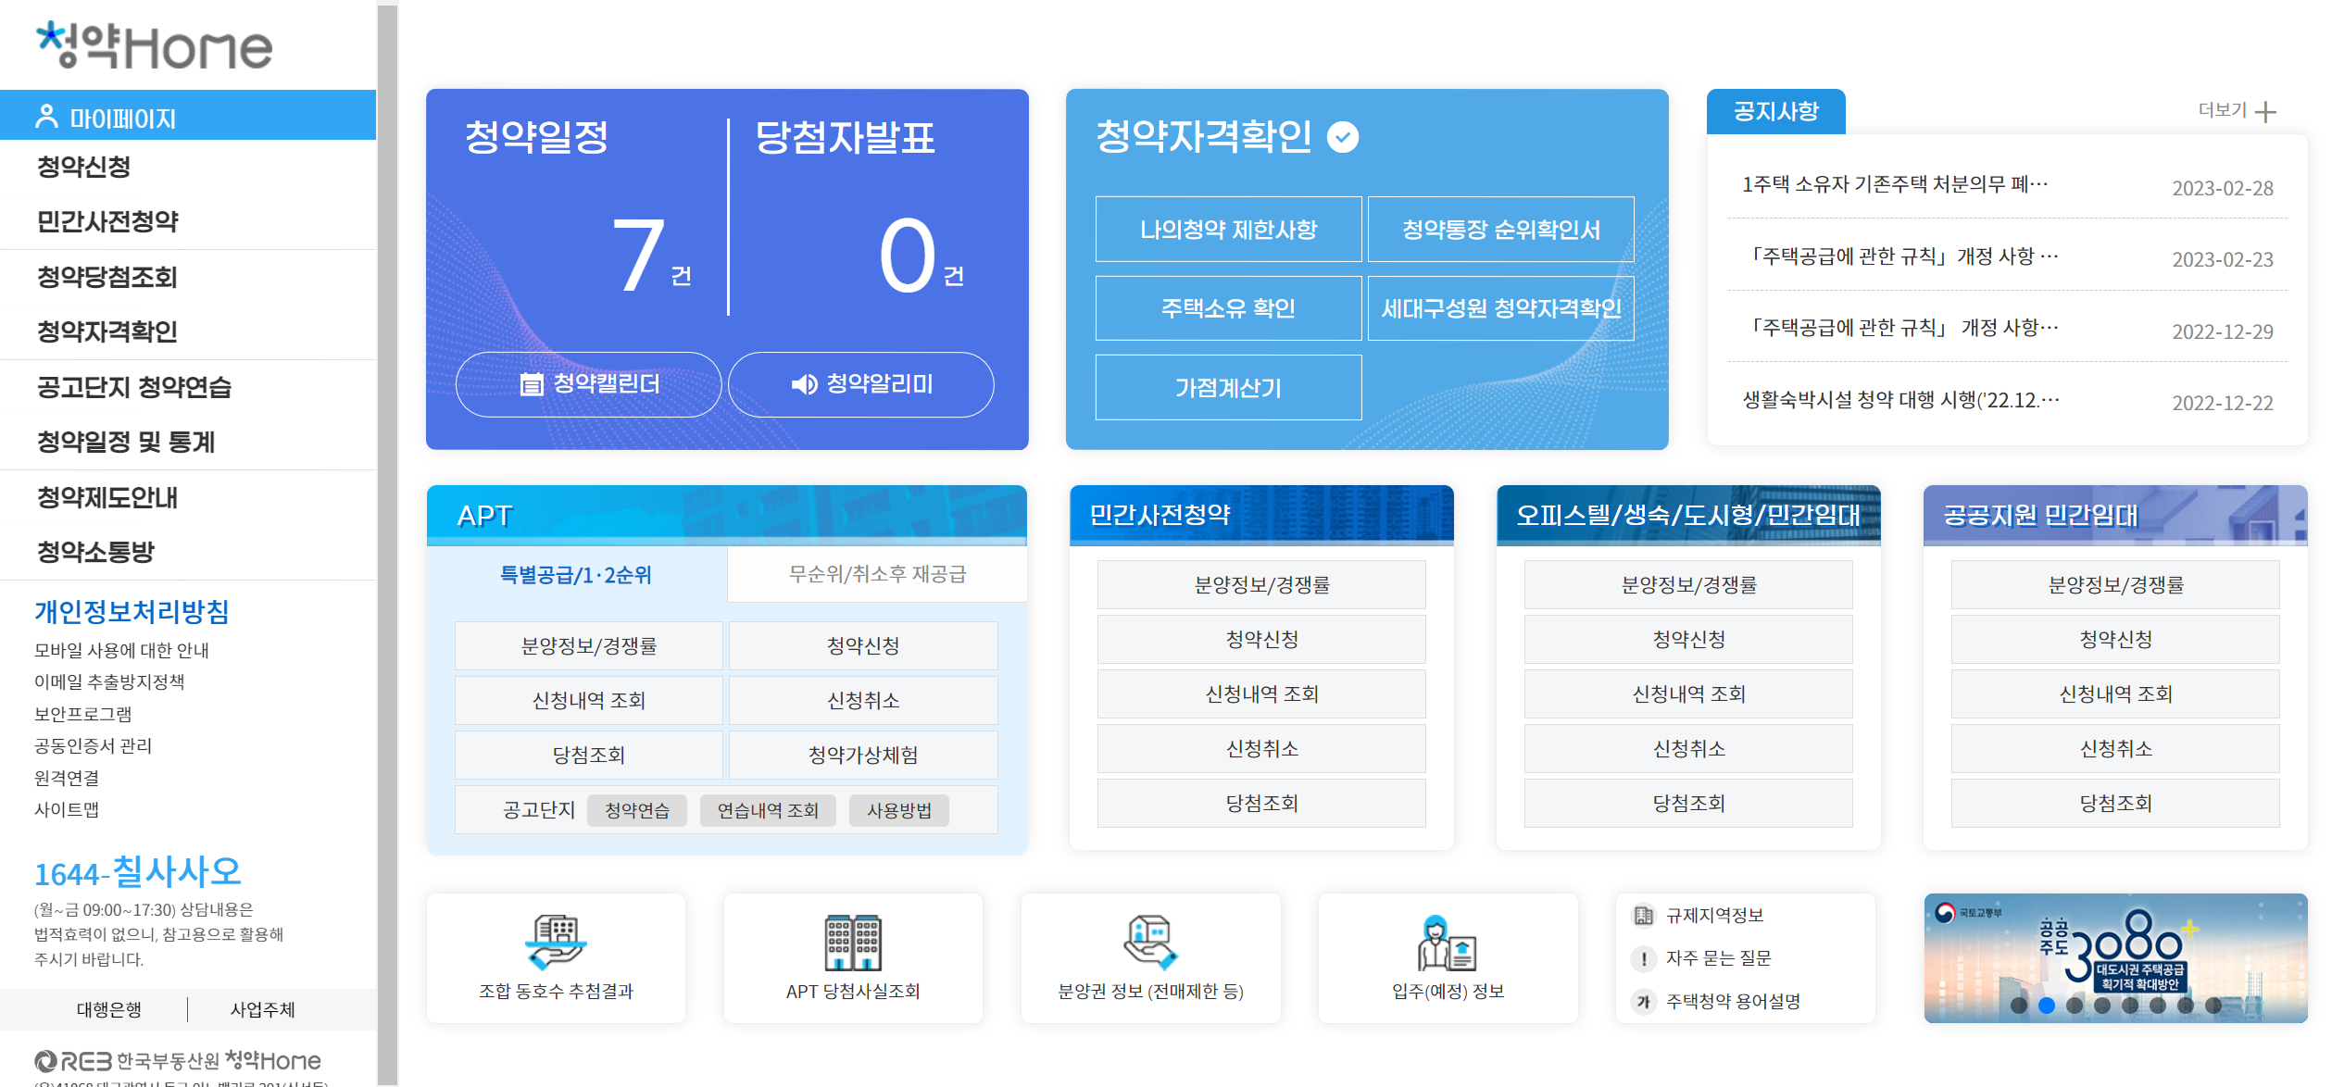2332x1087 pixels.
Task: Select the last carousel dot on banner
Action: (x=2213, y=1005)
